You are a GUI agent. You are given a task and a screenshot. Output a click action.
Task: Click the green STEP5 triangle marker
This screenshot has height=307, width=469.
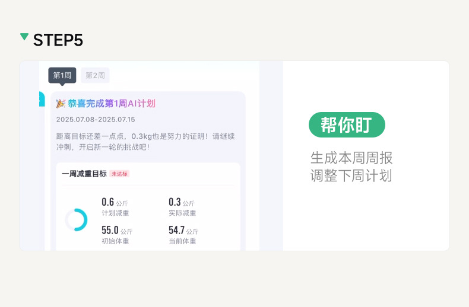pyautogui.click(x=24, y=37)
